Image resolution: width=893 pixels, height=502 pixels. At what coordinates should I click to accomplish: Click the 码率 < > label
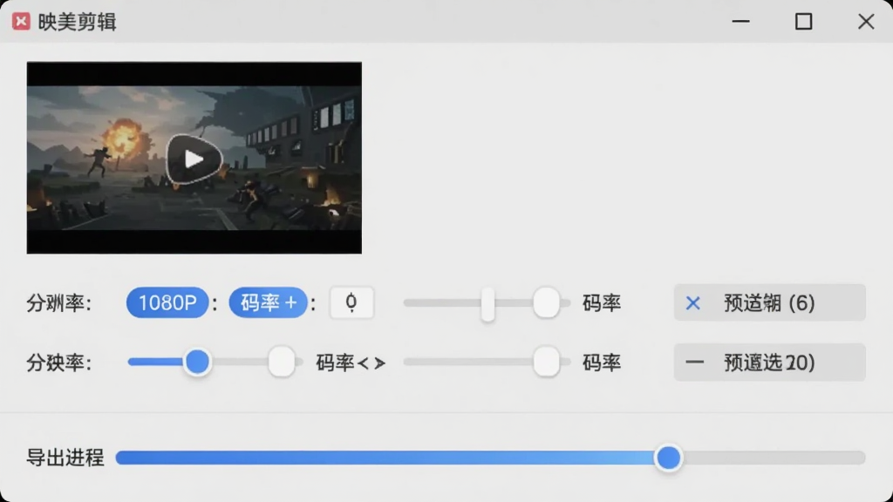pyautogui.click(x=351, y=363)
